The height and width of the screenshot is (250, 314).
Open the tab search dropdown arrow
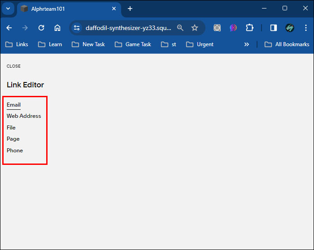[x=8, y=9]
